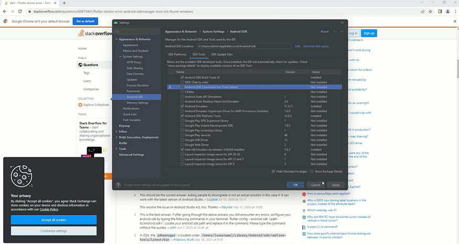Select Memory Settings in the settings tree
Viewport: 459px width, 244px height.
(x=137, y=103)
